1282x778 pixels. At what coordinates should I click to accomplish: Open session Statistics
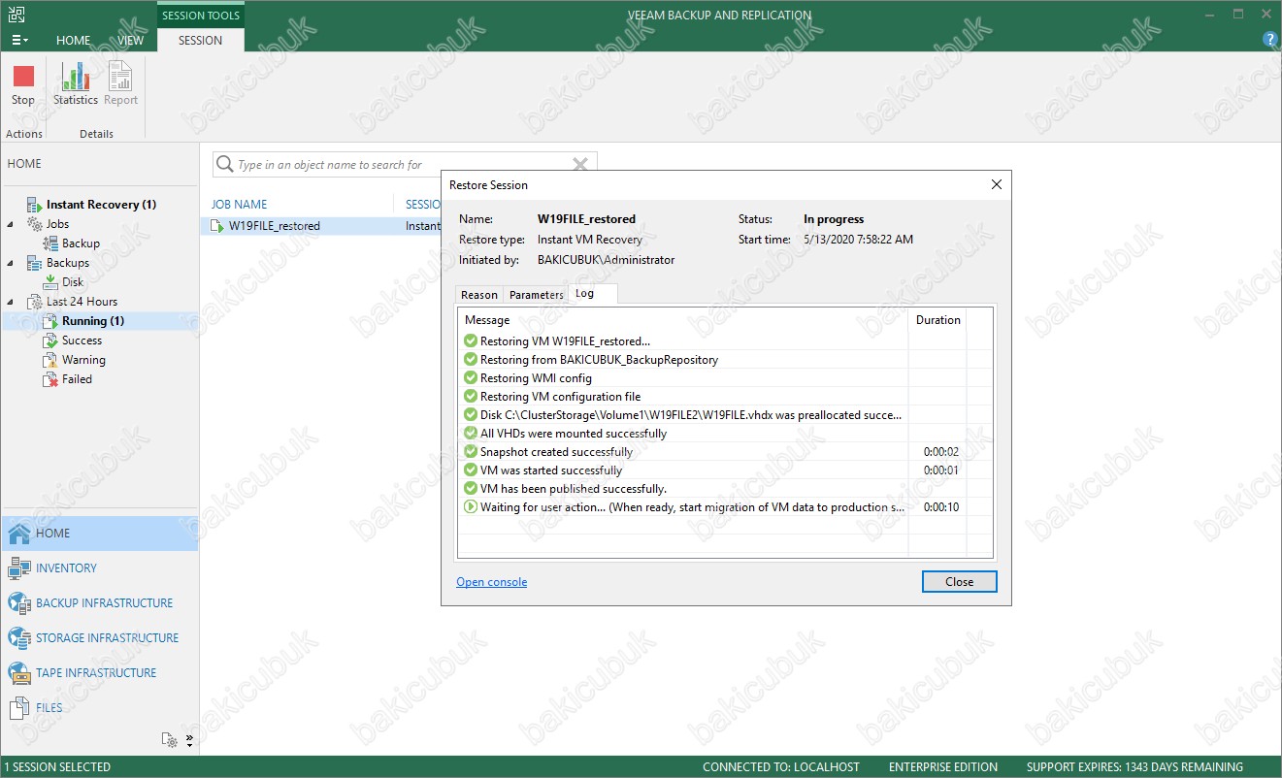(76, 84)
